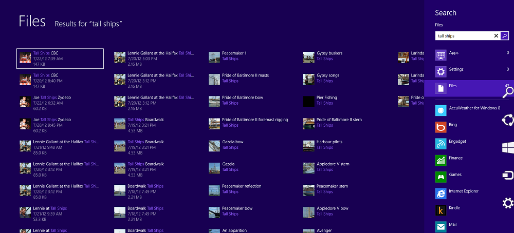Open Pride of Baltimore II foremast rigging
514x233 pixels.
pyautogui.click(x=249, y=124)
